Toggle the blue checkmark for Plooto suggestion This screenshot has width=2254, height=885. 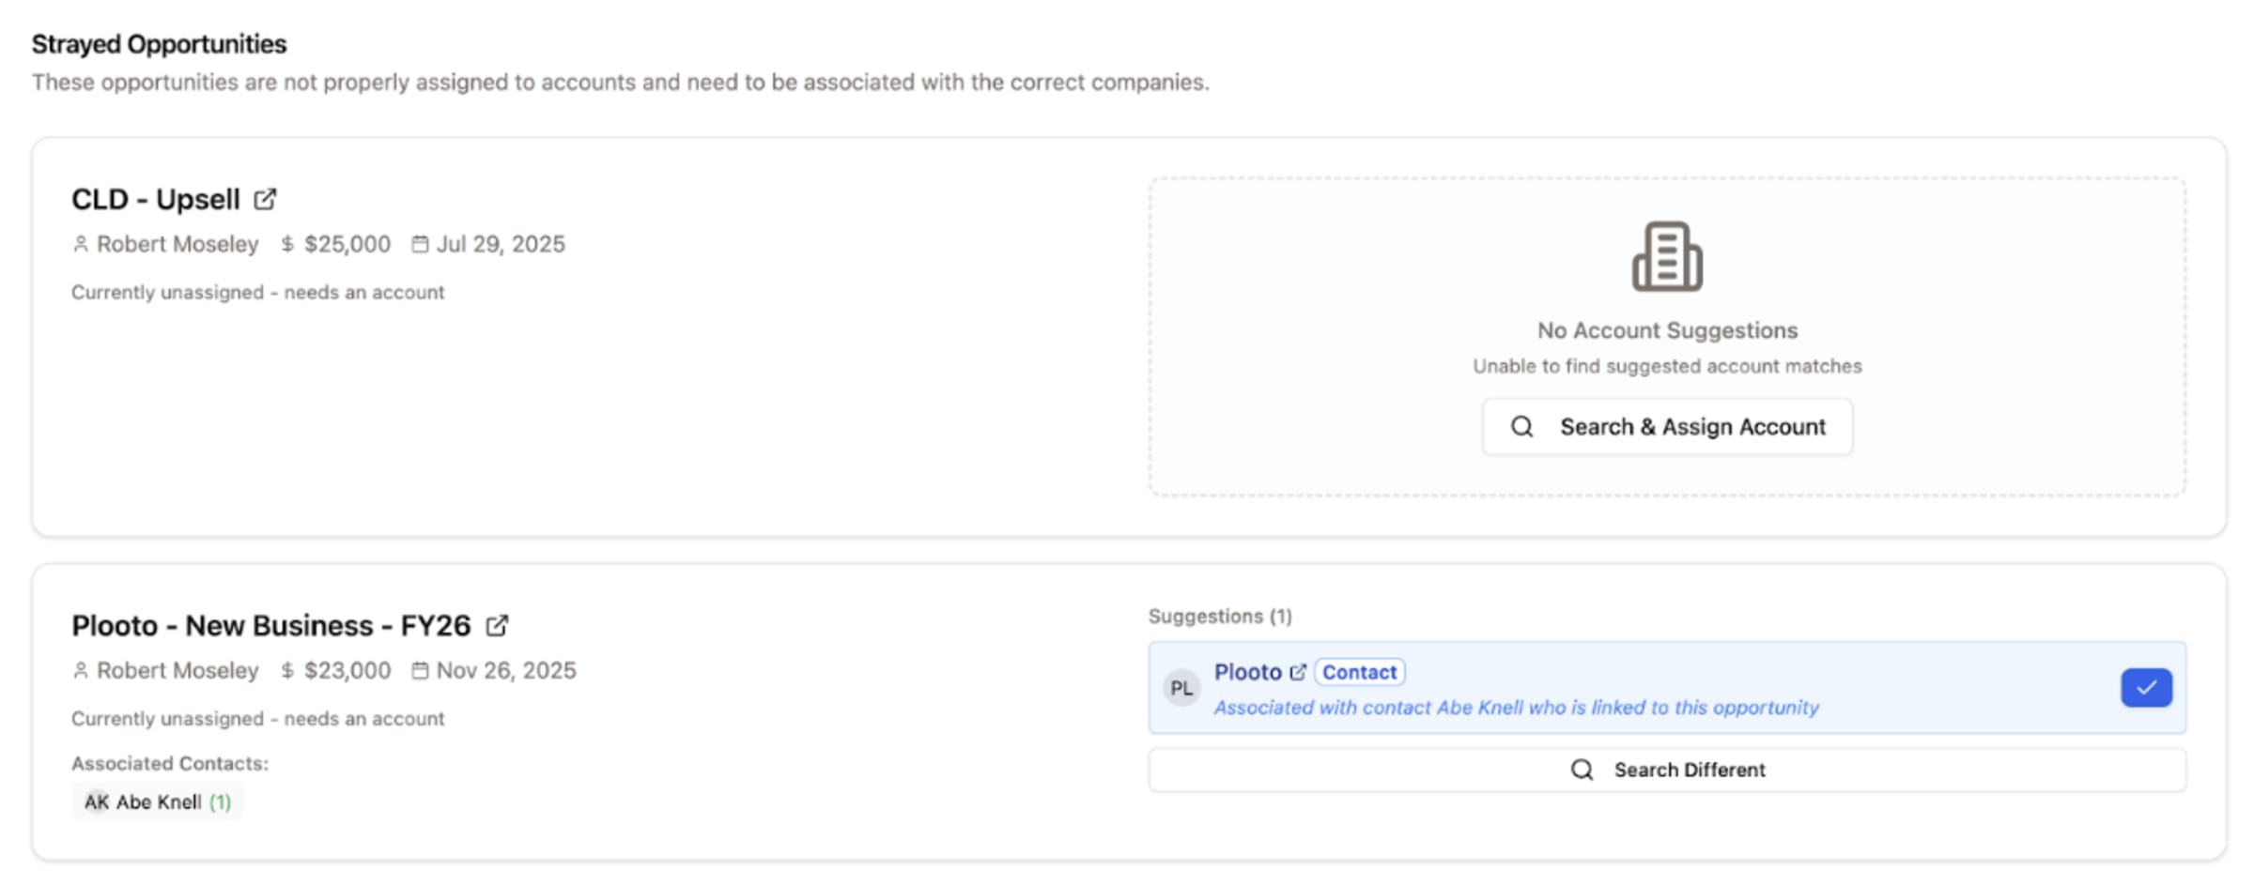(2146, 688)
